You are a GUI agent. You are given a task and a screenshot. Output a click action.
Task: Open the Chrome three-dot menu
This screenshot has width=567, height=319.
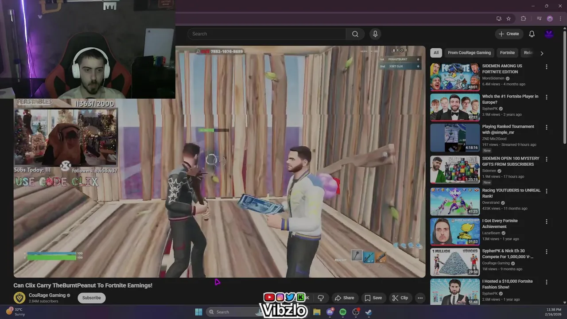pos(560,19)
